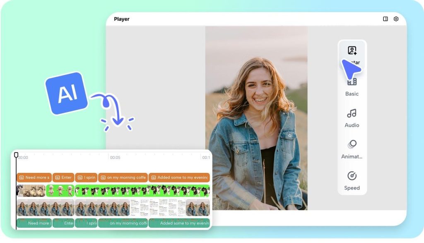Select "on my morning coffe" caption clip
The height and width of the screenshot is (243, 424).
123,177
